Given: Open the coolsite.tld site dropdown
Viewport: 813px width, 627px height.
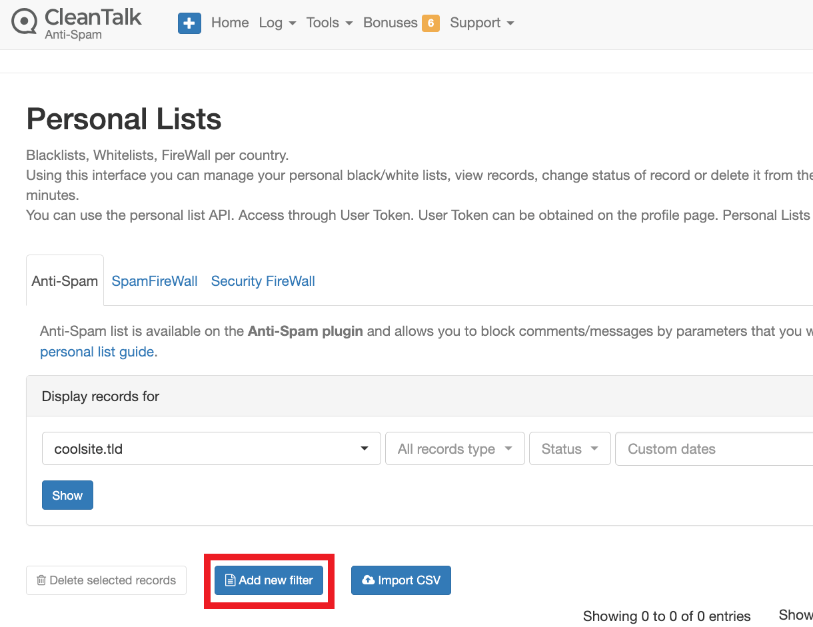Looking at the screenshot, I should click(x=211, y=448).
